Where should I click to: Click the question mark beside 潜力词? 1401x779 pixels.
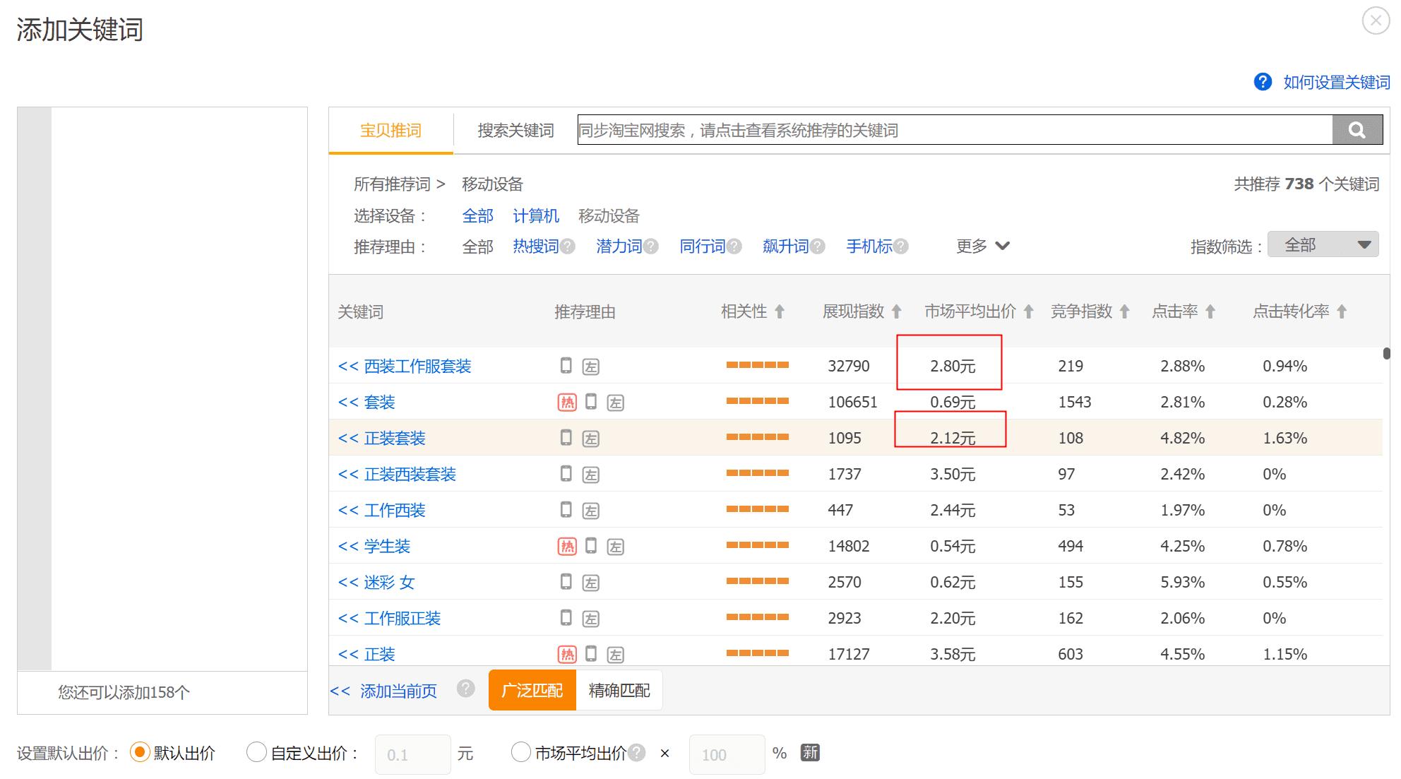tap(651, 246)
